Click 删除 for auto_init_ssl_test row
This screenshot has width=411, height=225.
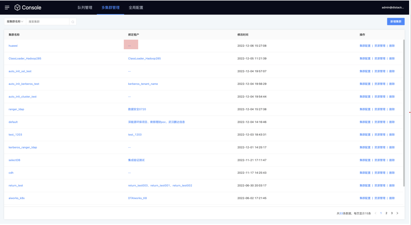392,71
